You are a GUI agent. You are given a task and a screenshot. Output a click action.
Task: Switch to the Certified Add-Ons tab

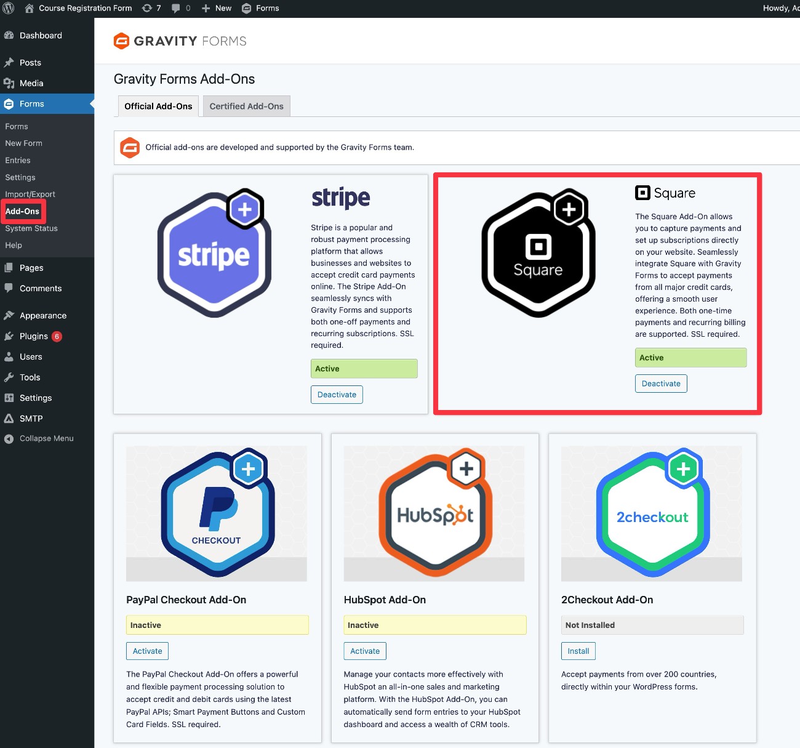coord(246,106)
